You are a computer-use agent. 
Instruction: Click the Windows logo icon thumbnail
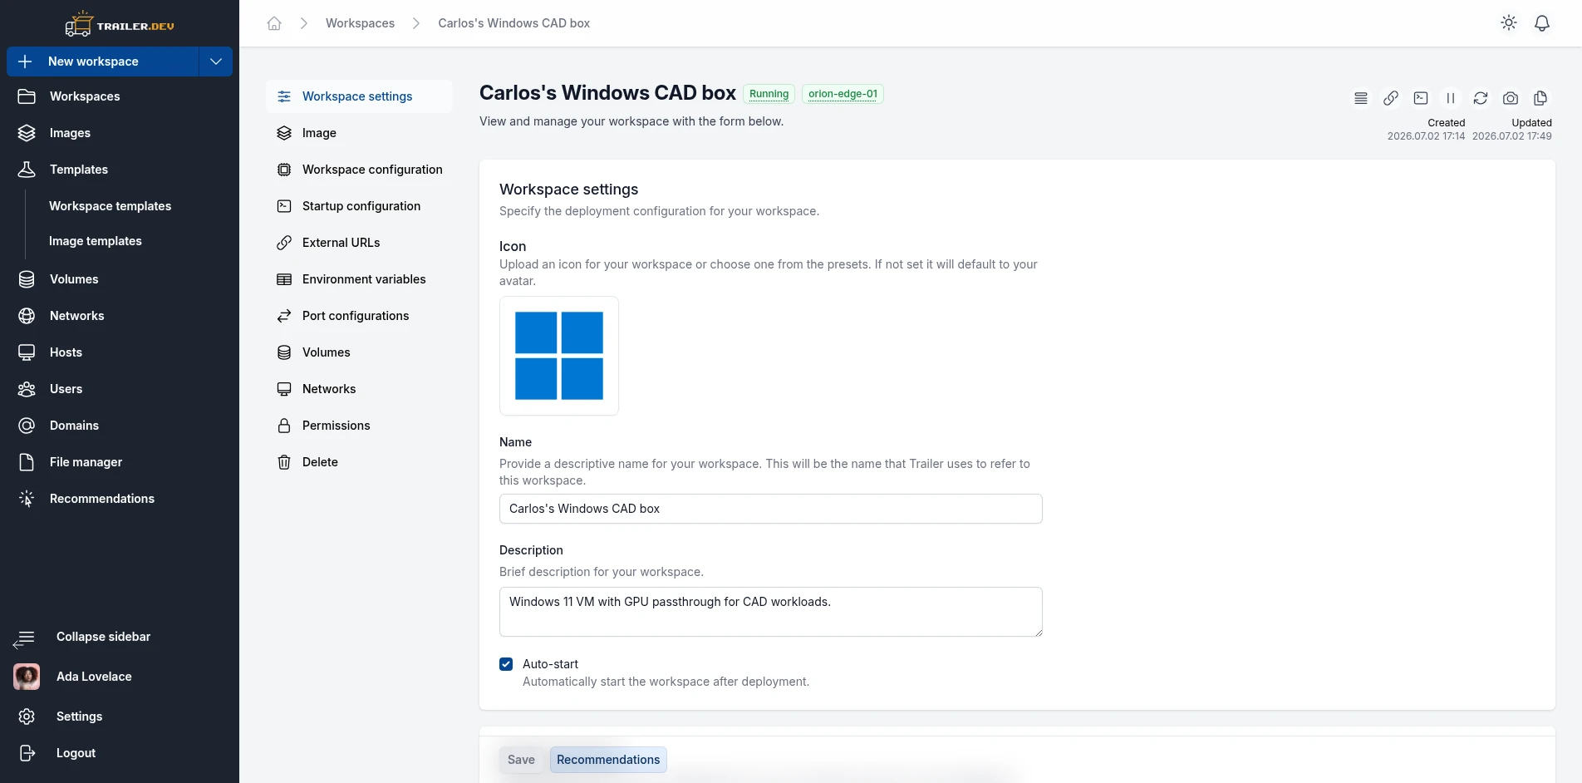559,356
